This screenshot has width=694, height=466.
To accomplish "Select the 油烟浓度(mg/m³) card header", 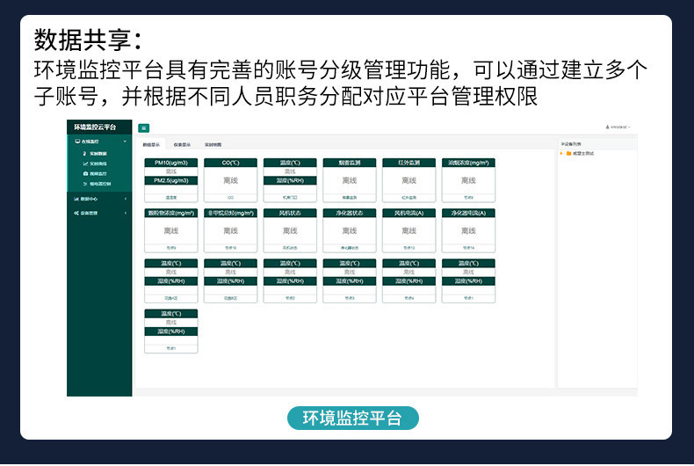I will tap(468, 163).
